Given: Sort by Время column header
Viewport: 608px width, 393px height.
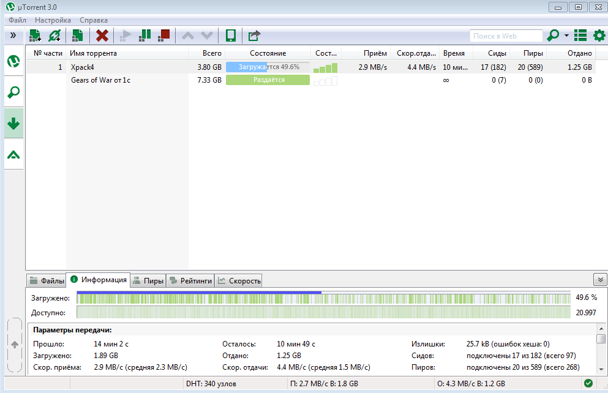Looking at the screenshot, I should (x=455, y=53).
